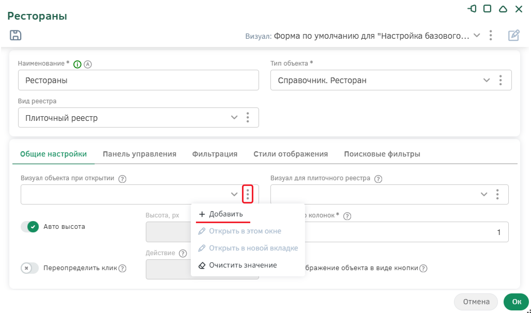Expand the Вид реестра dropdown

click(234, 118)
